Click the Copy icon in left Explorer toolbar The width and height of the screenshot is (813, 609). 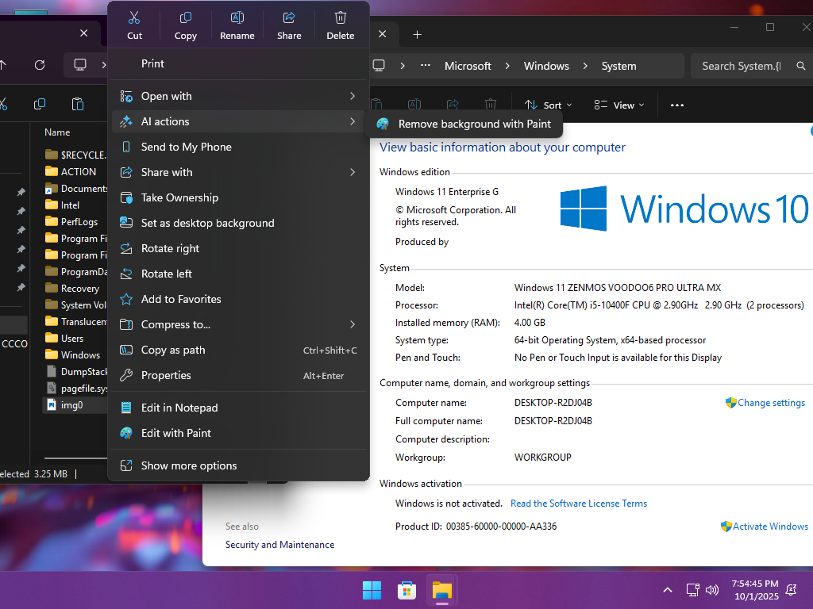point(40,104)
